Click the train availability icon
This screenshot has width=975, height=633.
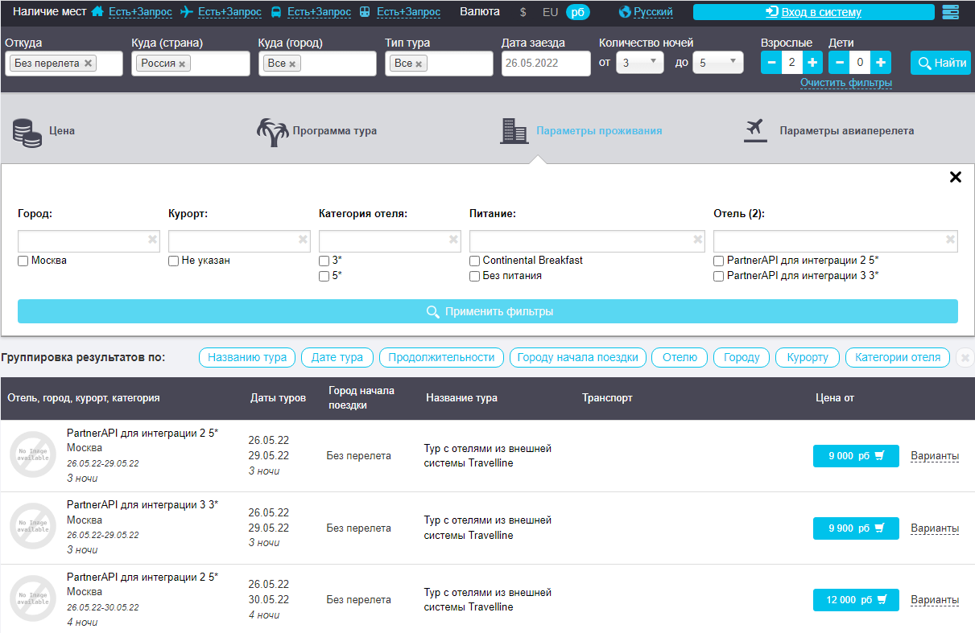tap(366, 12)
